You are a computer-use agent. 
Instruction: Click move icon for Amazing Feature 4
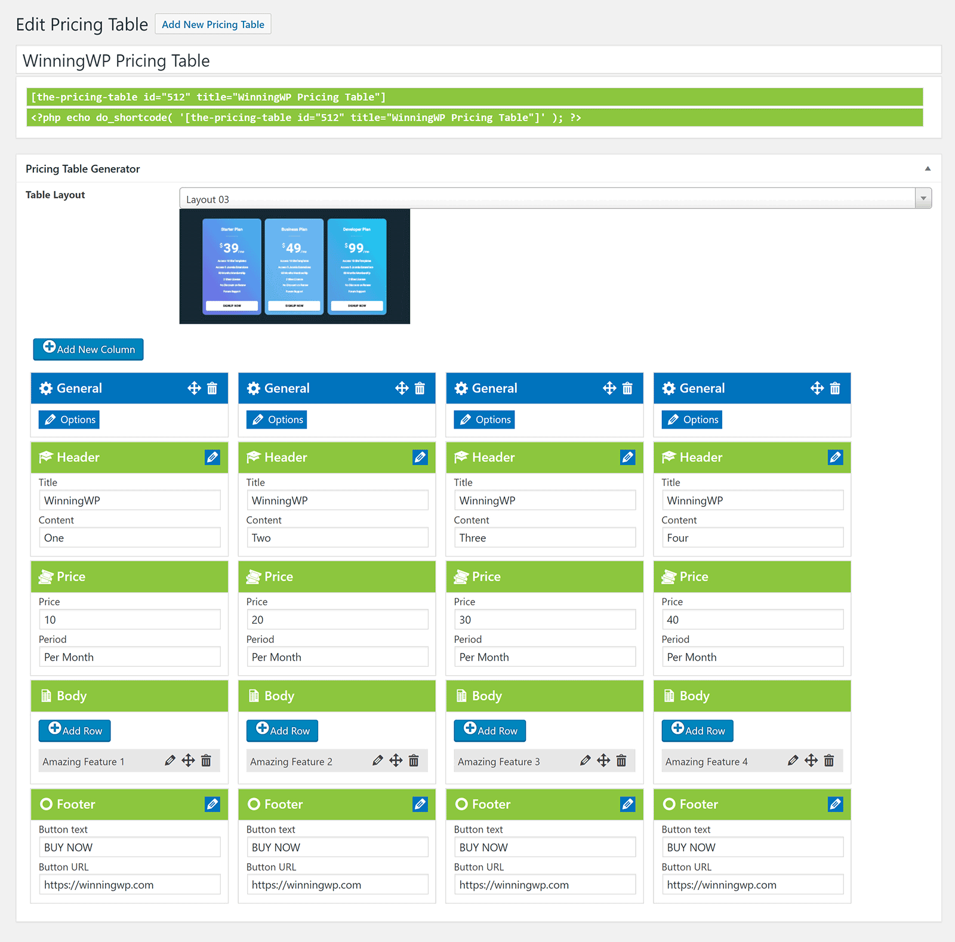(x=811, y=761)
